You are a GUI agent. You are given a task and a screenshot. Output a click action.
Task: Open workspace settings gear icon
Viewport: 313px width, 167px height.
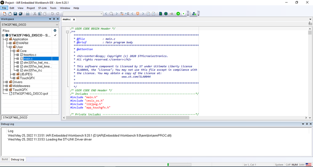[55, 30]
